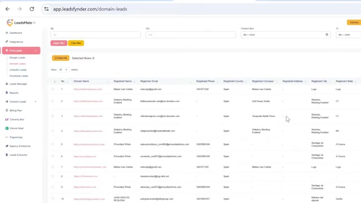Viewport: 361px width, 203px height.
Task: Click the yellow Clear filter button
Action: [x=76, y=43]
